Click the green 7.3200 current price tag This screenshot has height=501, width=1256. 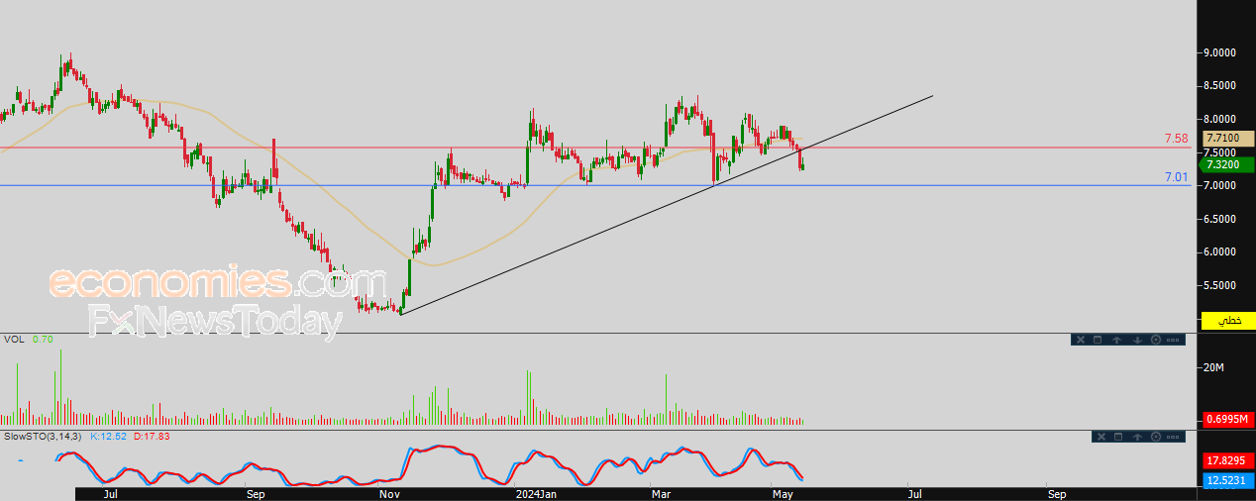[x=1227, y=164]
